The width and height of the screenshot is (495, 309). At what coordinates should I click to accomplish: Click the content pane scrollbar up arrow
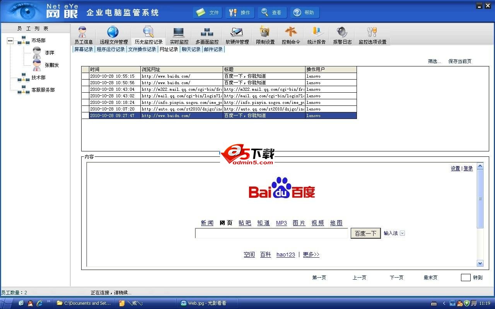480,166
